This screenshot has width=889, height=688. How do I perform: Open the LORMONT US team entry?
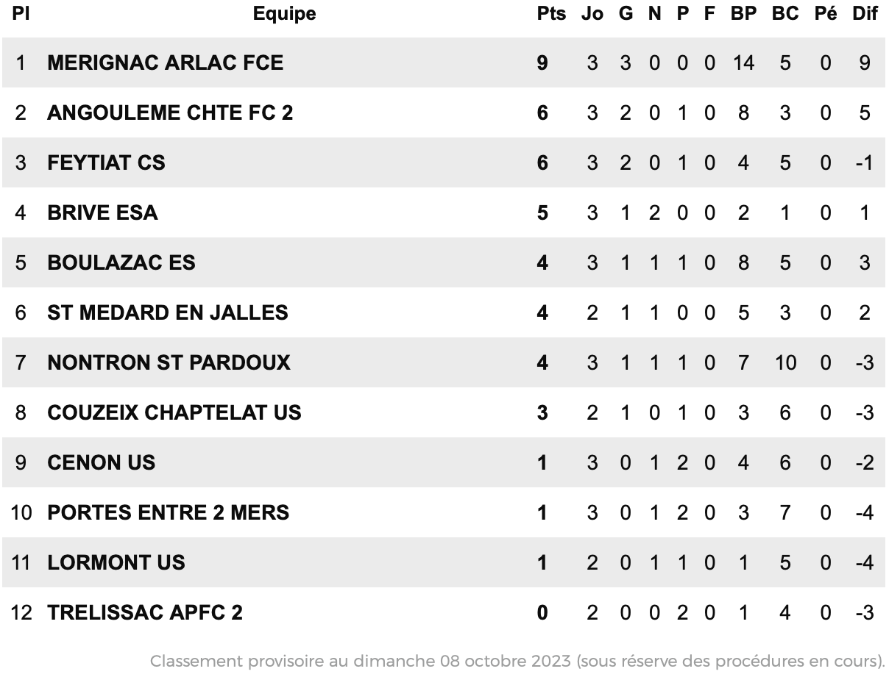[x=116, y=562]
